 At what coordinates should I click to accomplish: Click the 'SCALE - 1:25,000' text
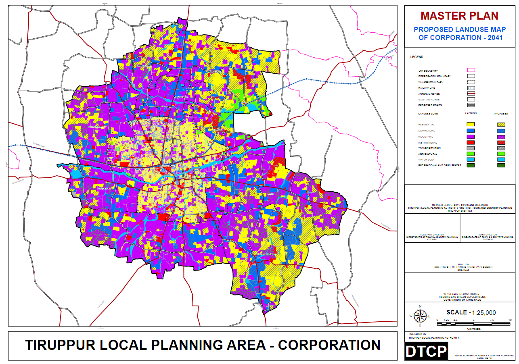[471, 313]
